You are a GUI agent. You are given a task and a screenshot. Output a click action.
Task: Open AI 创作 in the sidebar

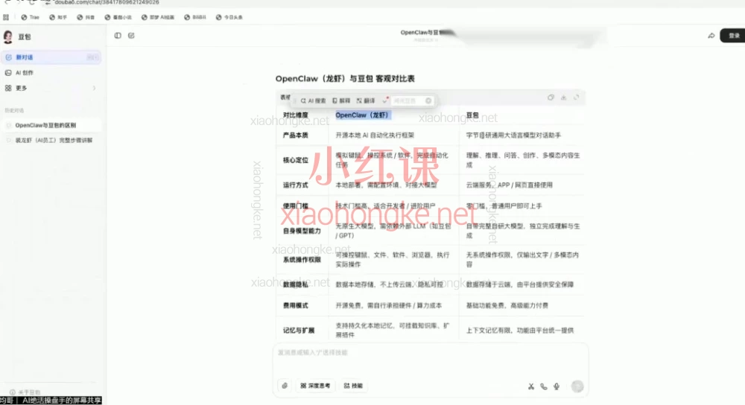point(52,73)
